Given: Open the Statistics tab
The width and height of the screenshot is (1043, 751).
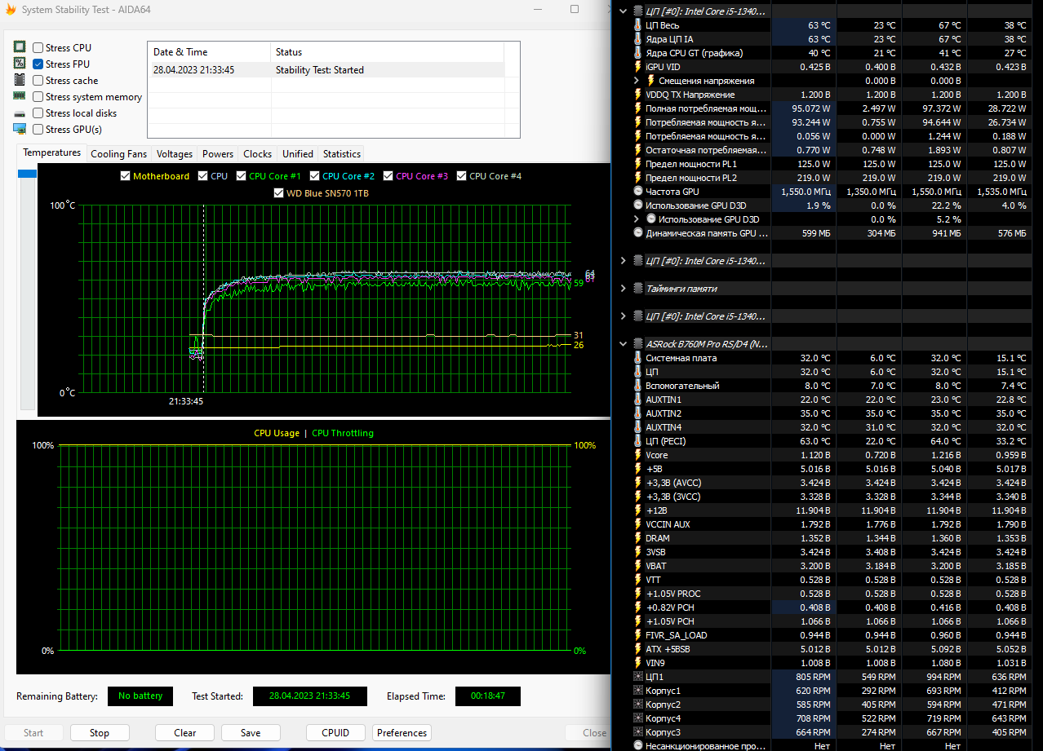Looking at the screenshot, I should (341, 153).
